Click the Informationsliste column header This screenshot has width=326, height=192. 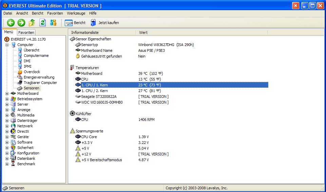tap(102, 33)
